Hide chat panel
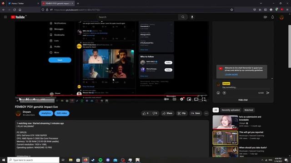The width and height of the screenshot is (291, 163). point(243,100)
